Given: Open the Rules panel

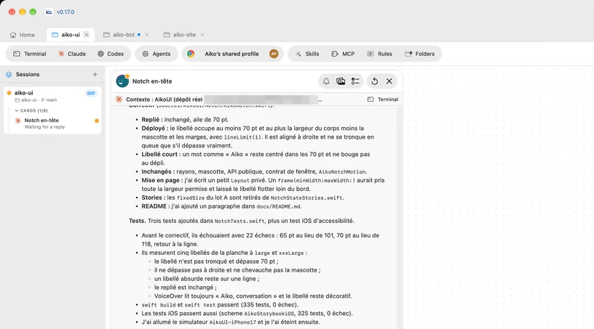Looking at the screenshot, I should [379, 54].
